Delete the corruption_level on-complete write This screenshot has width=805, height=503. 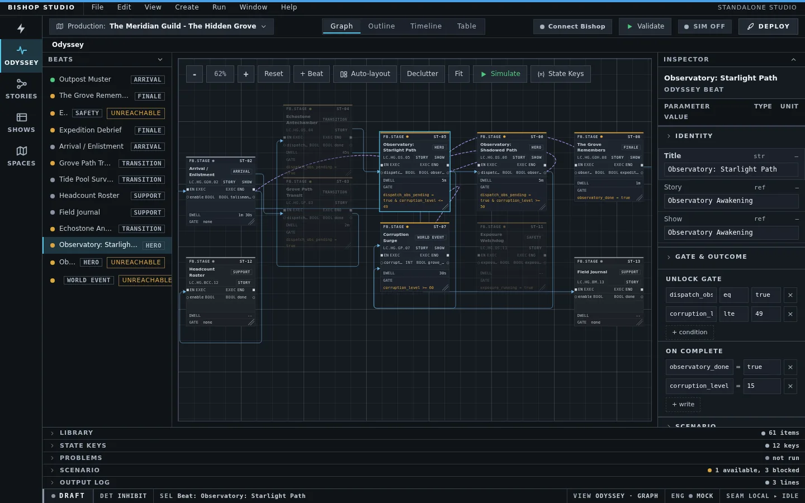click(790, 386)
